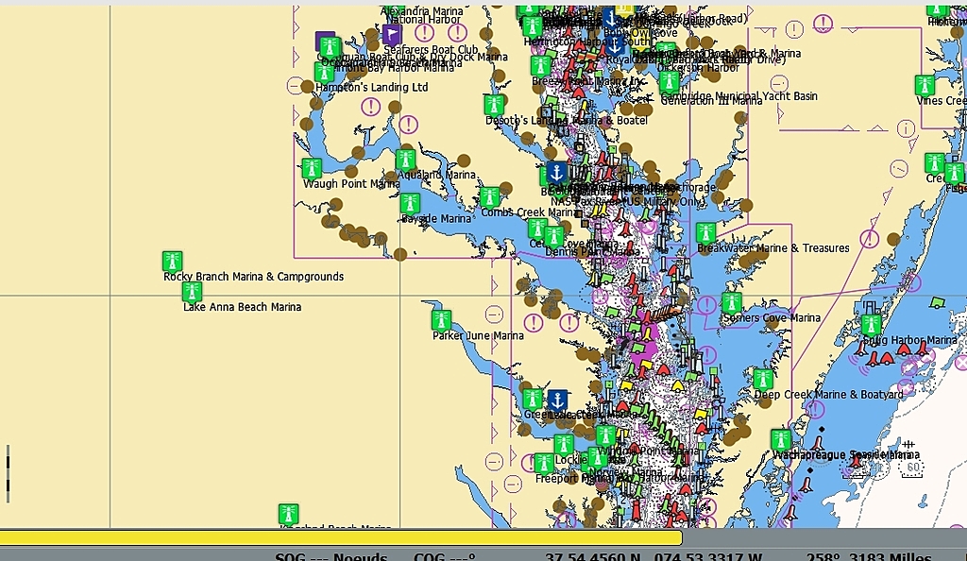
Task: Click the 'Waugh Point Marina' chart label
Action: [351, 184]
